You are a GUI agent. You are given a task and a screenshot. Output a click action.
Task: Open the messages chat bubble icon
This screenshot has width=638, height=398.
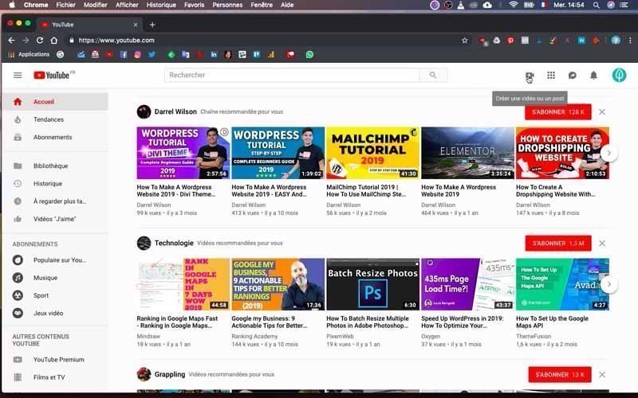(x=572, y=75)
